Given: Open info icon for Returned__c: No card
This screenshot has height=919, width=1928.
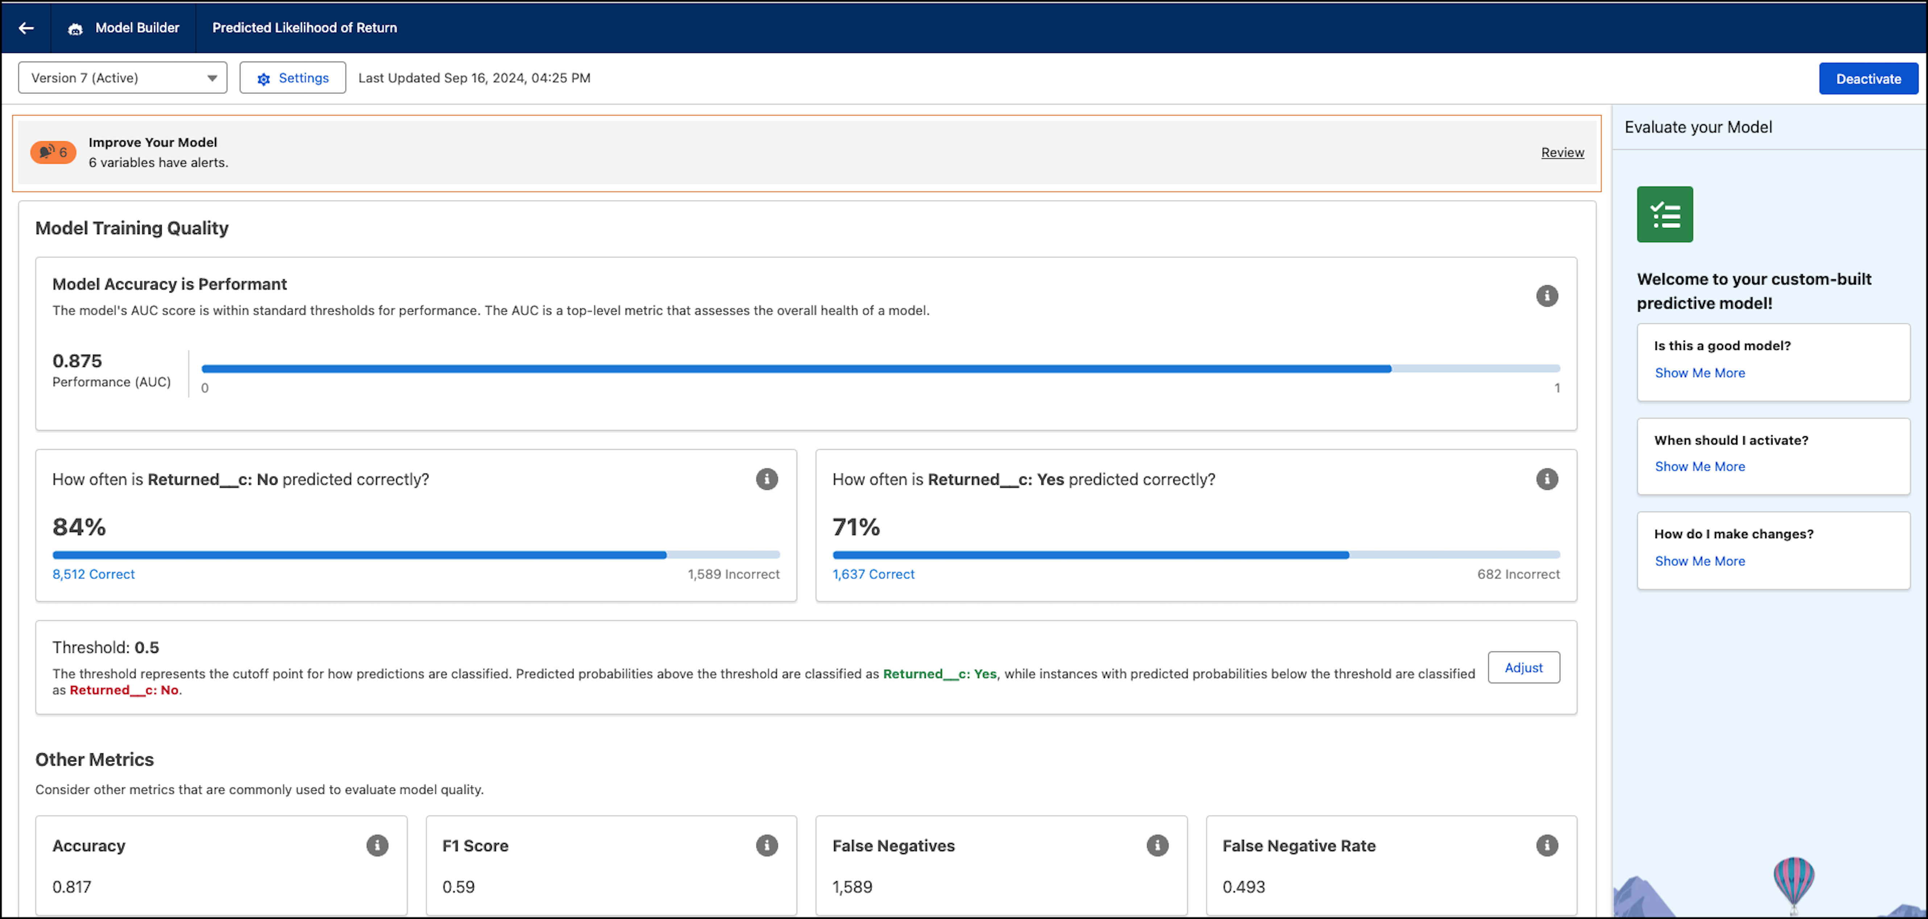Looking at the screenshot, I should pyautogui.click(x=766, y=479).
